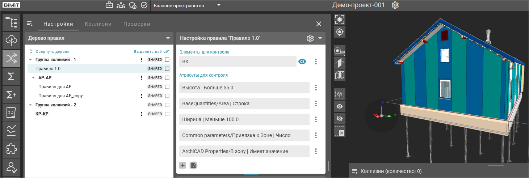The image size is (529, 178).
Task: Click the puzzle piece plugins icon
Action: [x=11, y=149]
